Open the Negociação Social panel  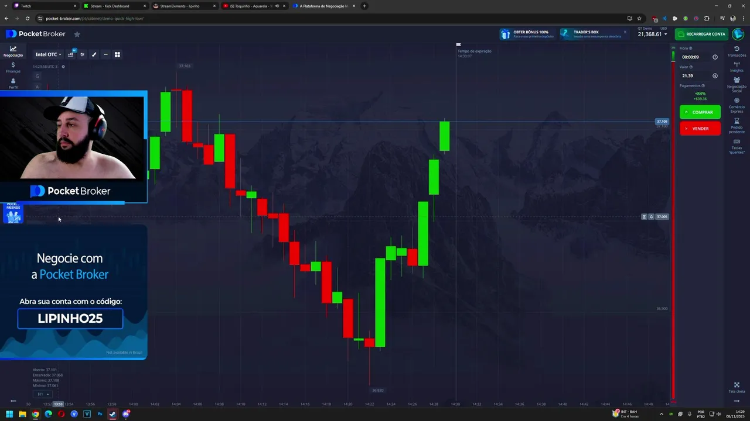pos(737,85)
